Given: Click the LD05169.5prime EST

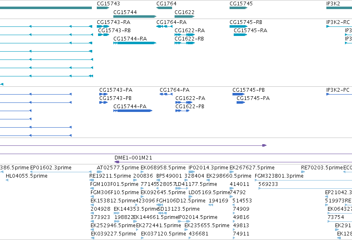Looking at the screenshot, I should 190,197.
